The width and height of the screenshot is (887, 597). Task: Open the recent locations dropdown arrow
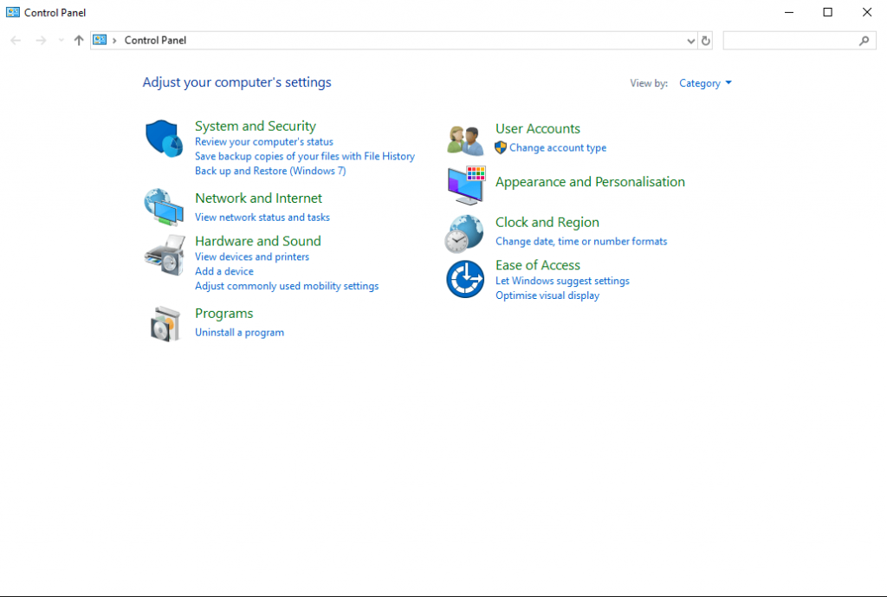(x=62, y=40)
